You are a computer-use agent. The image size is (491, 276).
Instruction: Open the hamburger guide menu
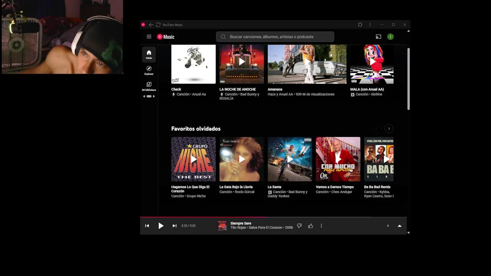tap(149, 37)
